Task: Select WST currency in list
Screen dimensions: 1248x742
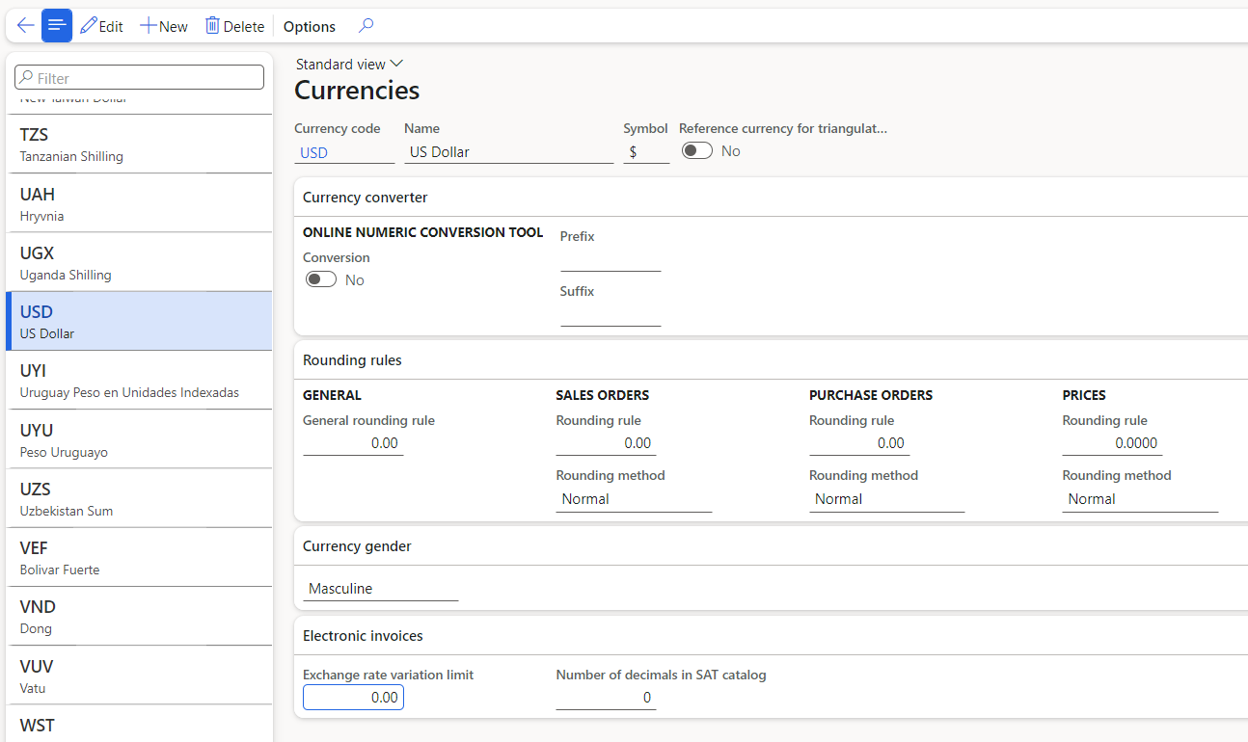Action: [x=139, y=724]
